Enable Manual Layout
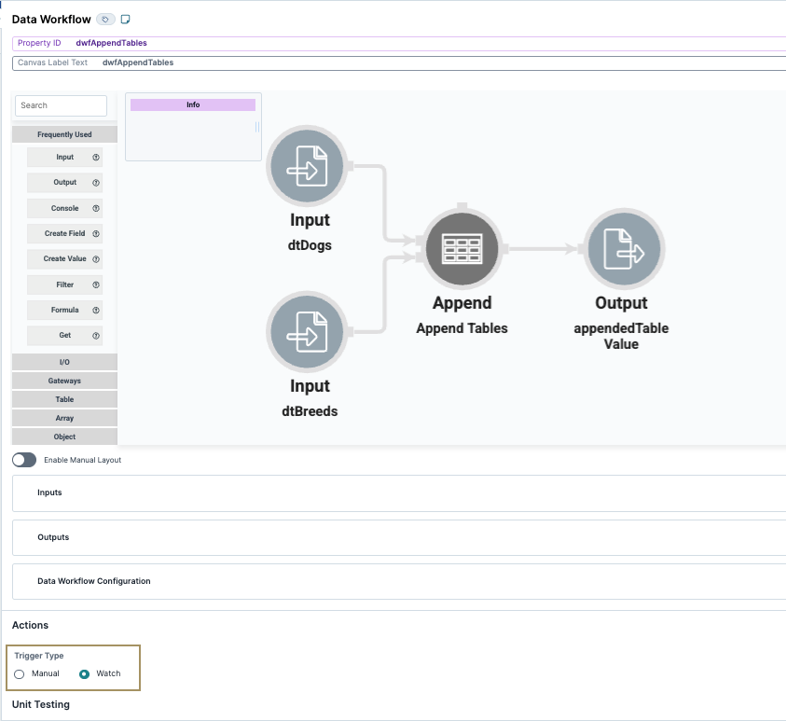This screenshot has width=786, height=721. tap(23, 460)
